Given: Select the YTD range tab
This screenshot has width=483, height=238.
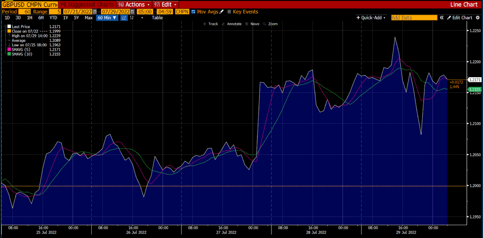Looking at the screenshot, I should pos(53,18).
